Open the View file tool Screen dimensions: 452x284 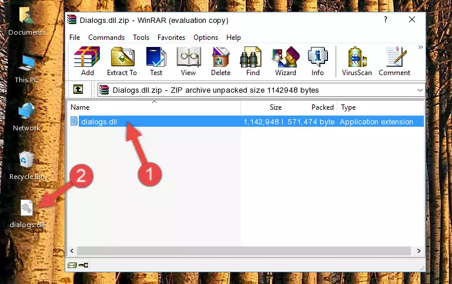(188, 61)
